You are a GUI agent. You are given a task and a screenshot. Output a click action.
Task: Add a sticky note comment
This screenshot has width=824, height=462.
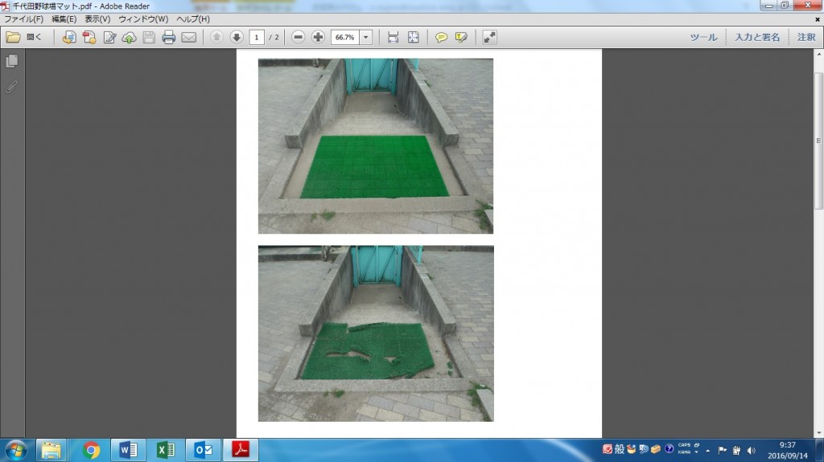(x=442, y=37)
